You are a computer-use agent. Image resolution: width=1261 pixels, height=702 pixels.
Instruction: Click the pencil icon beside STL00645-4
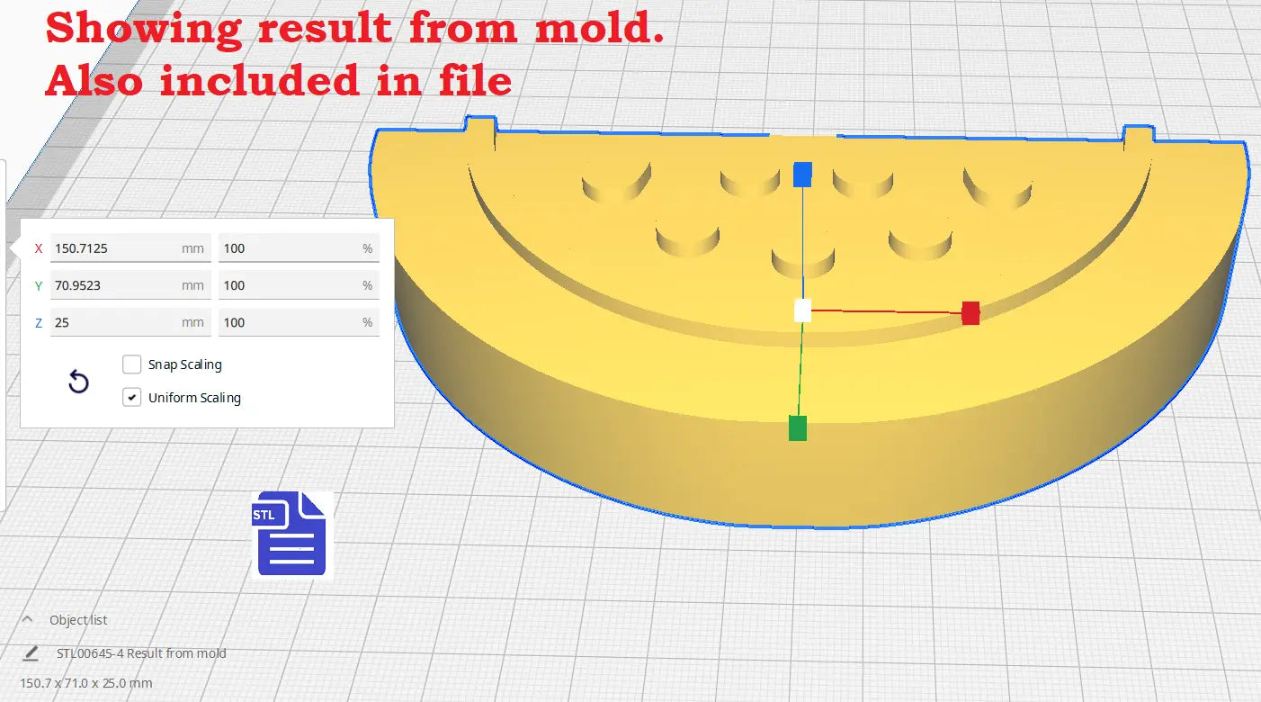pyautogui.click(x=31, y=652)
